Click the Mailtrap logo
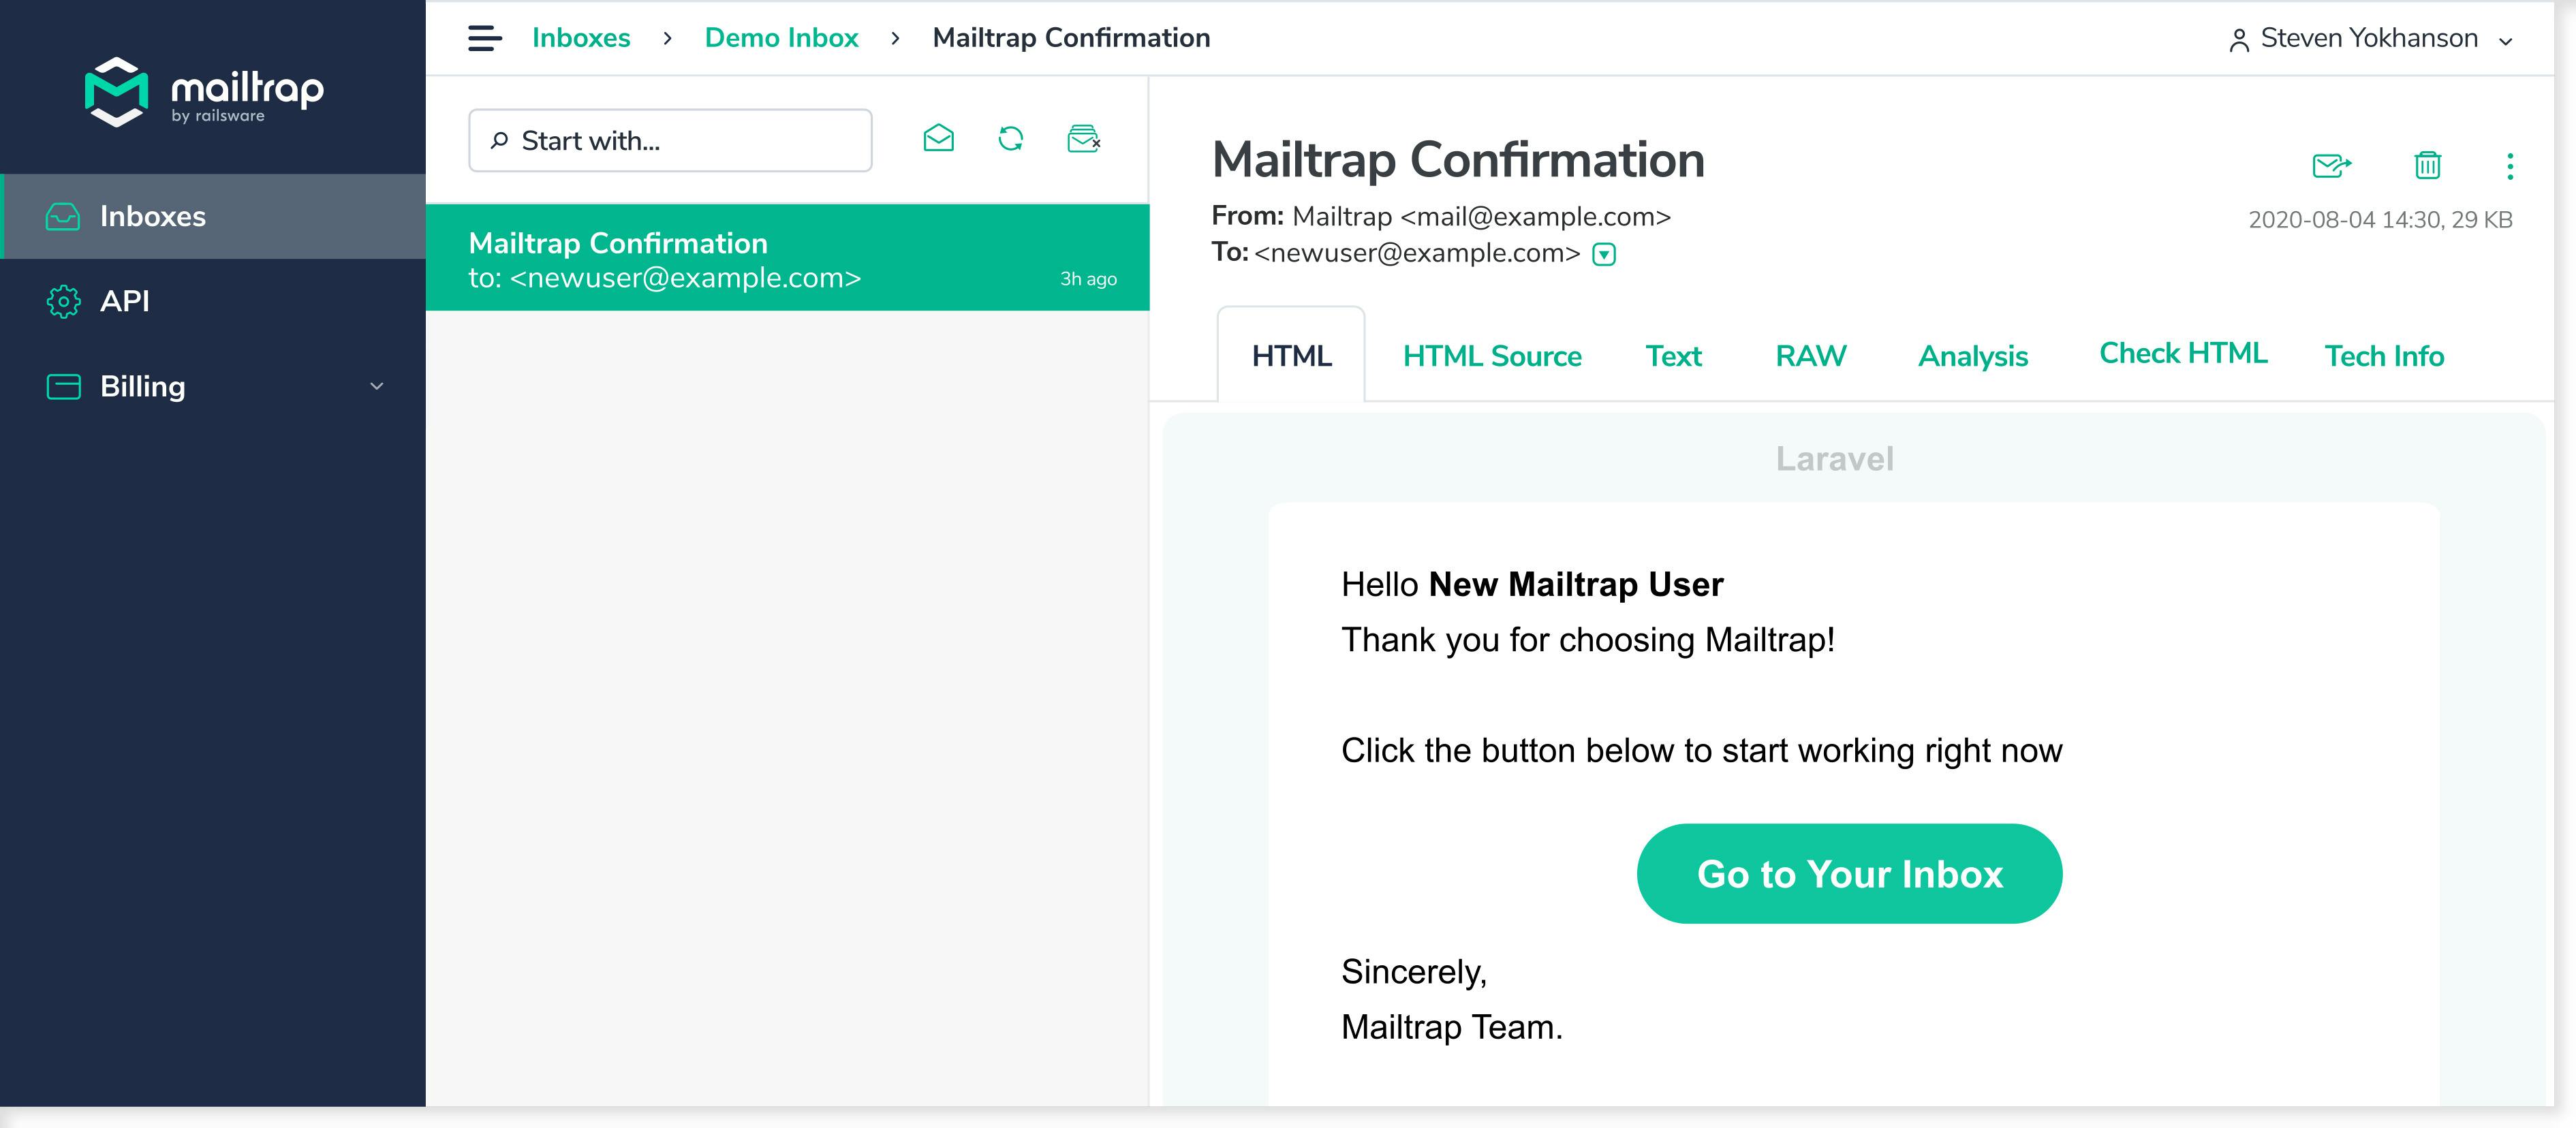 [x=204, y=92]
